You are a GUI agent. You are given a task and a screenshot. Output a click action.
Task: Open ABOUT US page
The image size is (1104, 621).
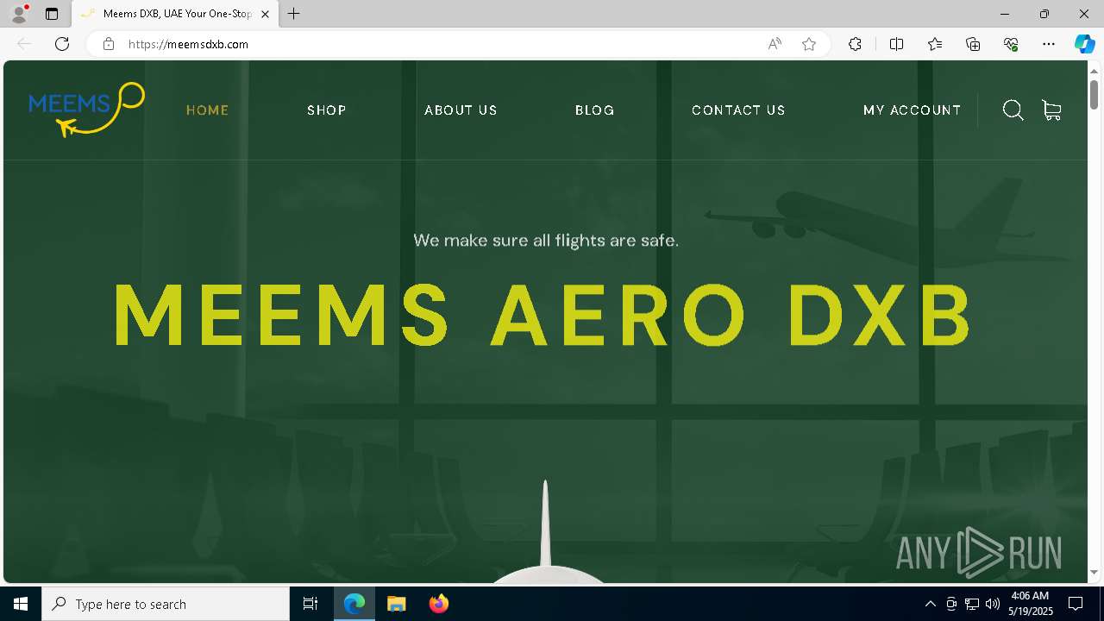[x=461, y=110]
